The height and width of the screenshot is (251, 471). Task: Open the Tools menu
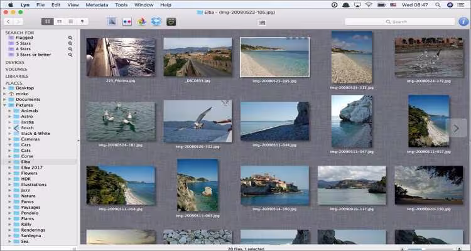[x=121, y=4]
